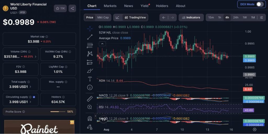The height and width of the screenshot is (134, 268).
Task: Show Market cap info tooltip
Action: [x=47, y=37]
